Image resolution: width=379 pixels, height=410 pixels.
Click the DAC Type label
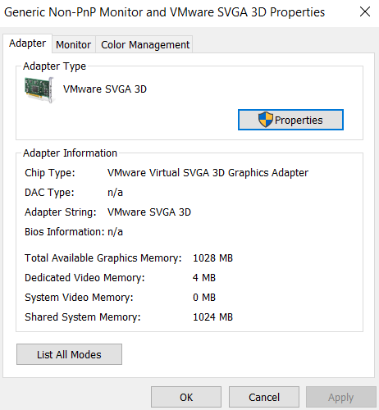point(49,193)
